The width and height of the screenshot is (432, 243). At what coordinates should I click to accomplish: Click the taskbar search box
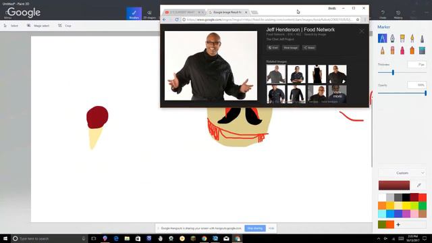point(49,238)
